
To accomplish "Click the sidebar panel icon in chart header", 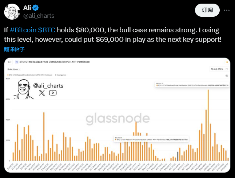I will coord(9,62).
